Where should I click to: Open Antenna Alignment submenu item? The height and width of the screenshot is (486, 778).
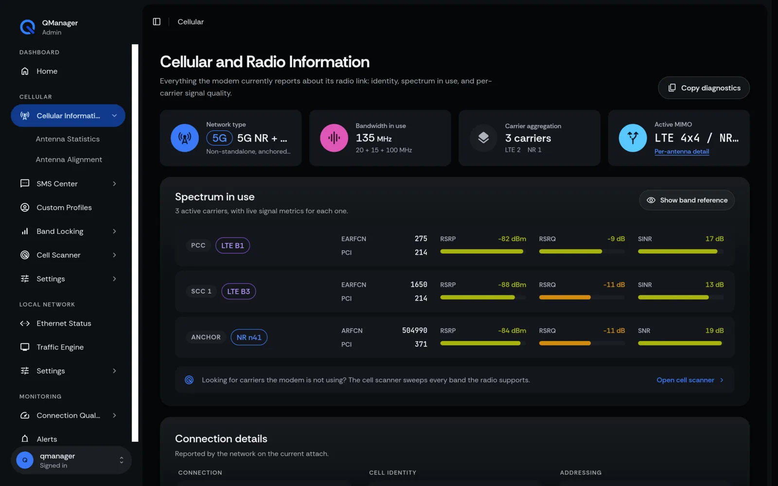point(69,159)
